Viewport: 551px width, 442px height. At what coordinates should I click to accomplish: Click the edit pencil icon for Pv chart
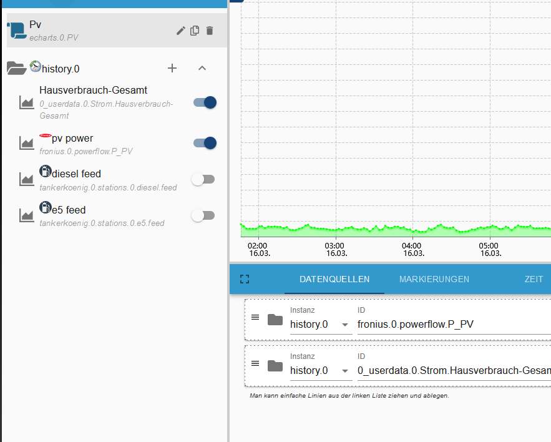click(180, 31)
